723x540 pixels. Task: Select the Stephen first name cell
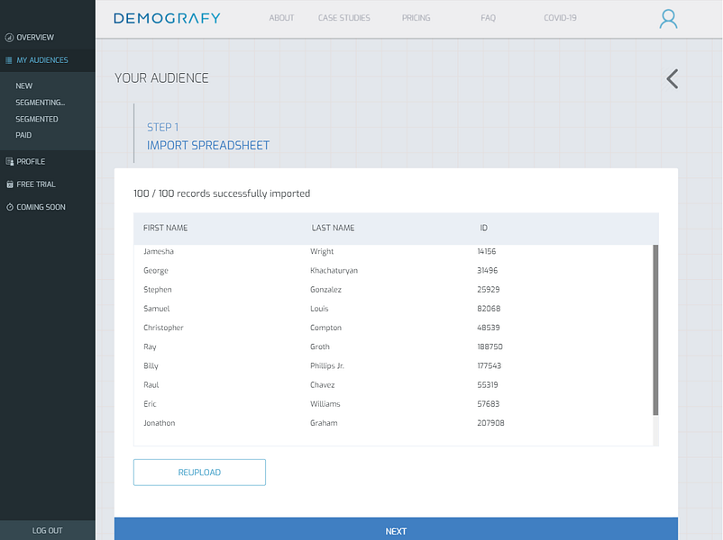[x=157, y=290]
